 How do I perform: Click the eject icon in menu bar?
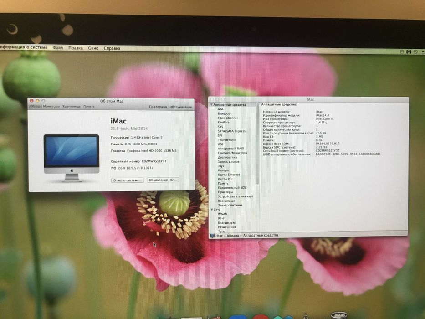pos(423,52)
